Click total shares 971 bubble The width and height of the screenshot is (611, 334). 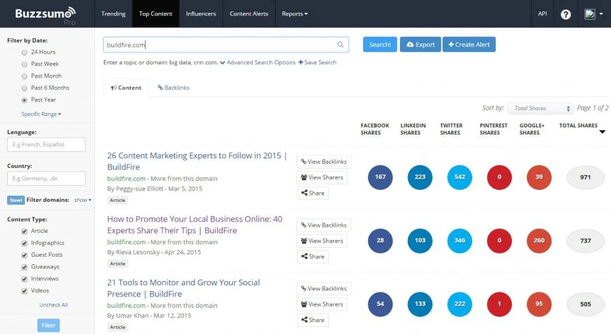(585, 177)
